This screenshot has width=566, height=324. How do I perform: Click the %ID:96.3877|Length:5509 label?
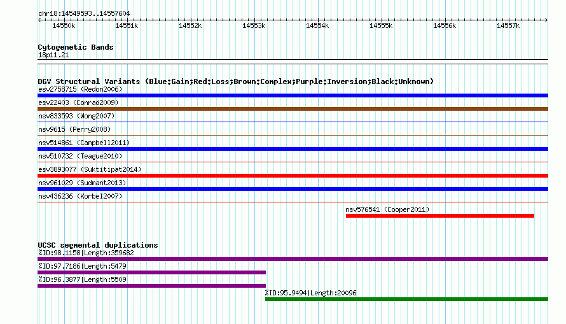[x=82, y=279]
